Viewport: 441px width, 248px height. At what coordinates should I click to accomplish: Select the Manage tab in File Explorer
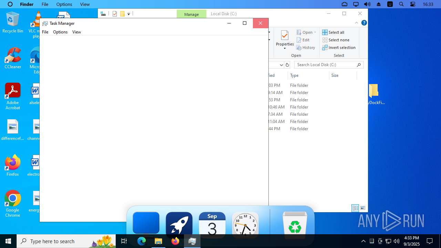pos(192,14)
